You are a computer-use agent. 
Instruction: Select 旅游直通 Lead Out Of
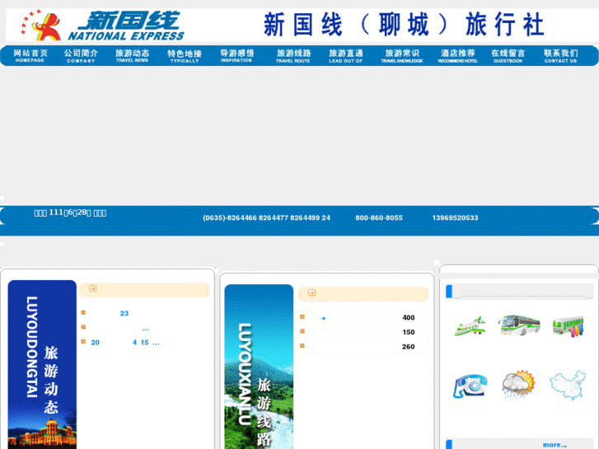click(x=346, y=56)
